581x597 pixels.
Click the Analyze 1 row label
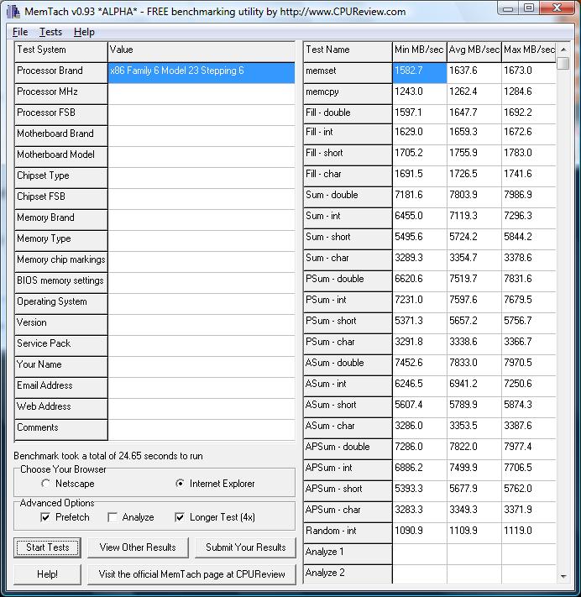point(348,553)
